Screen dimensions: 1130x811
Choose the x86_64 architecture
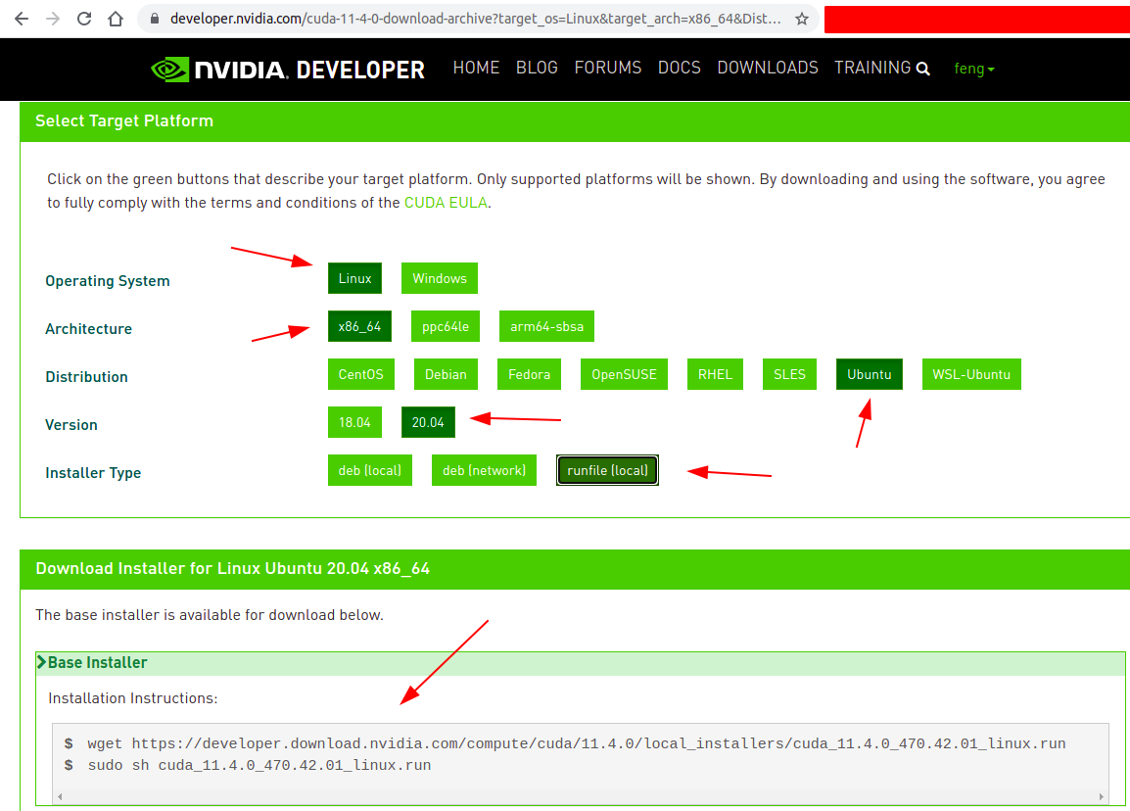(359, 326)
